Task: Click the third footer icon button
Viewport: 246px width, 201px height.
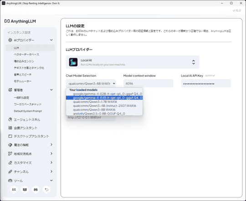Action: pyautogui.click(x=36, y=190)
